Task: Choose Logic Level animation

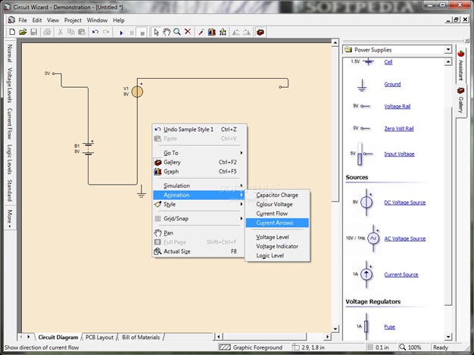Action: [277, 256]
